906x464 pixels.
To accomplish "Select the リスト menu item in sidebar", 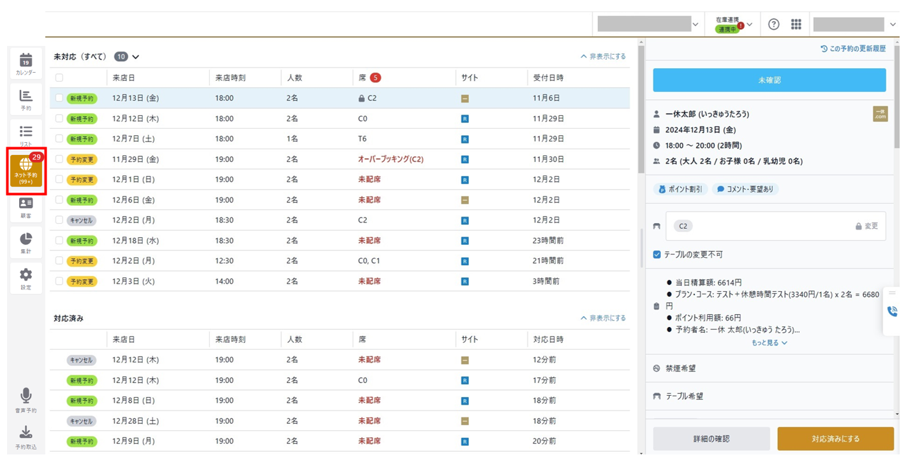I will click(x=26, y=135).
